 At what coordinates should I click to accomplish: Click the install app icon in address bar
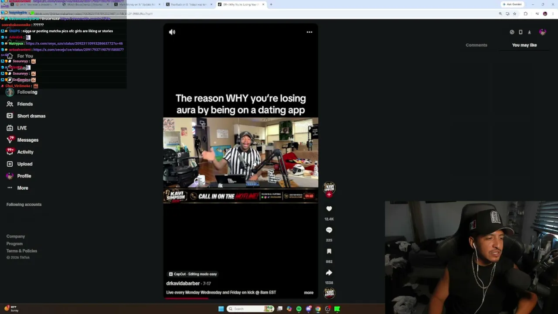click(507, 14)
